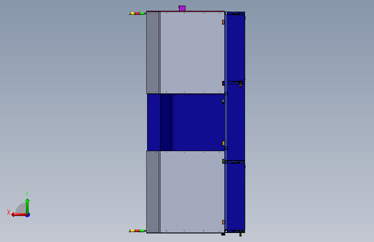
Task: Select the lower dark gray side strip
Action: click(153, 192)
